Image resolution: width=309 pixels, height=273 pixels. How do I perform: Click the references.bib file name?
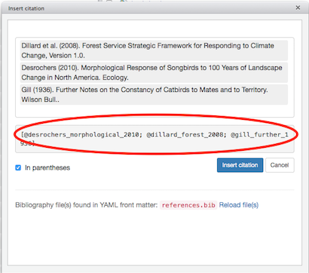click(x=188, y=205)
